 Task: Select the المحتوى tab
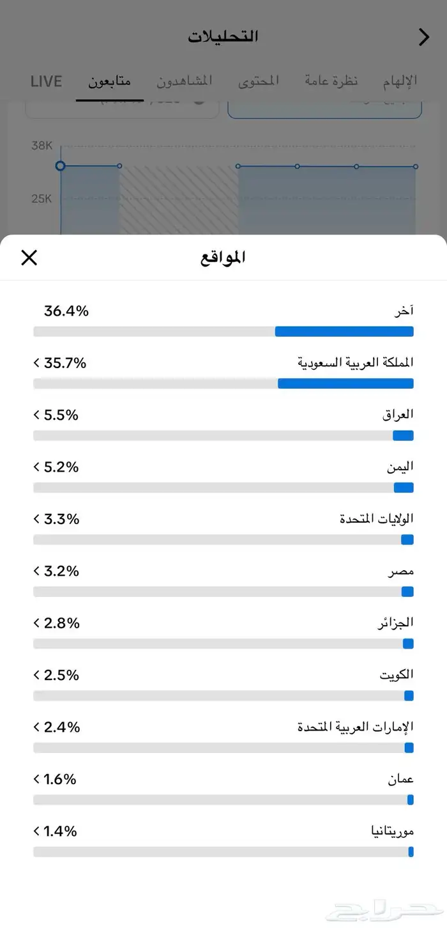tap(258, 81)
